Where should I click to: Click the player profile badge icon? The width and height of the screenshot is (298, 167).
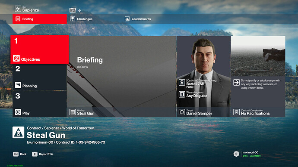pyautogui.click(x=236, y=154)
